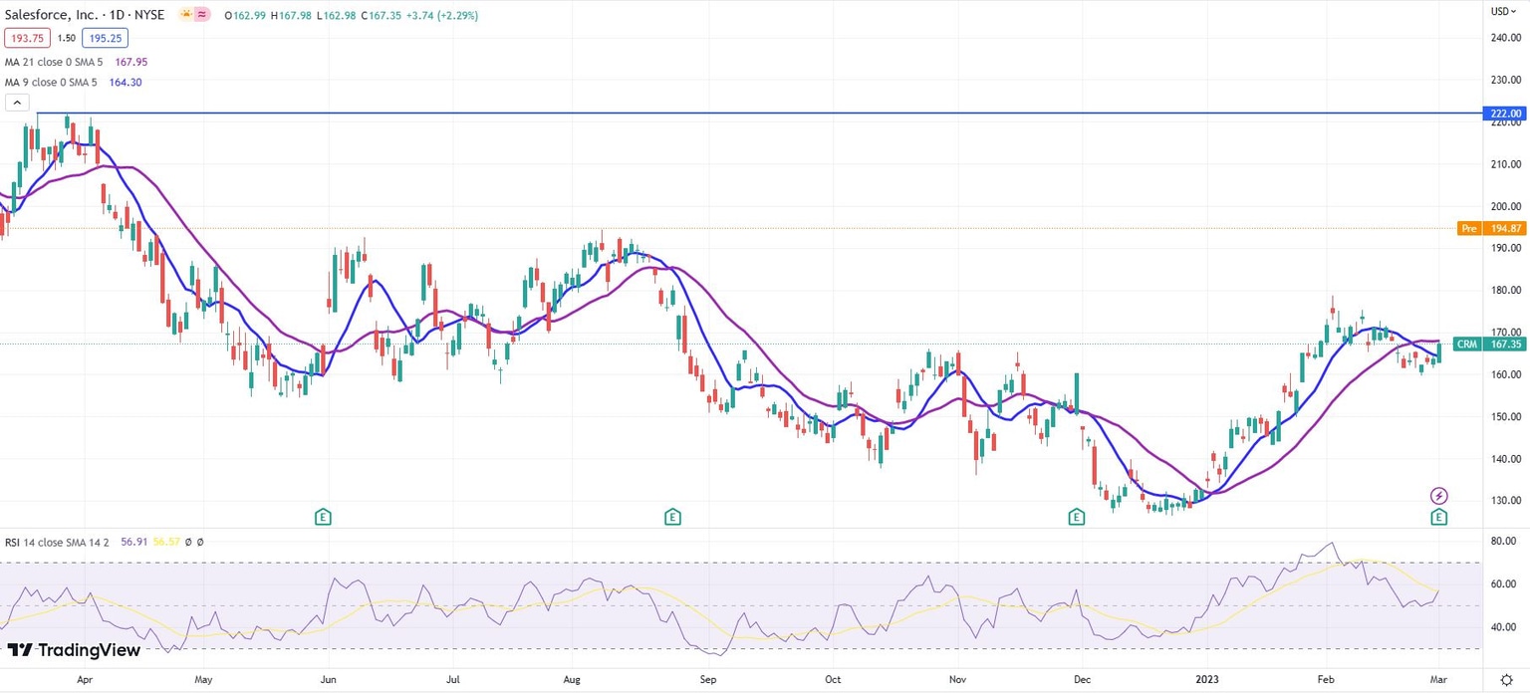Click the pre-market session sun icon

[185, 15]
